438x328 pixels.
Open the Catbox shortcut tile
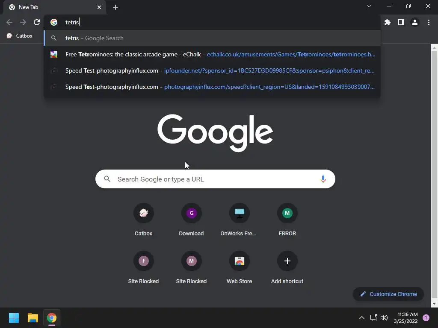(144, 220)
